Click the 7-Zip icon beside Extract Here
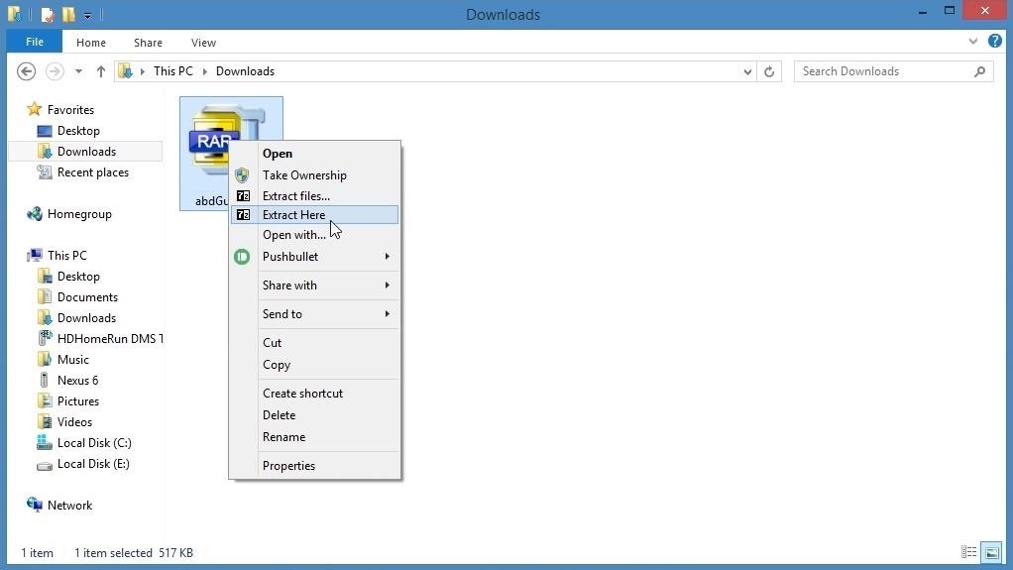This screenshot has width=1013, height=570. tap(243, 214)
